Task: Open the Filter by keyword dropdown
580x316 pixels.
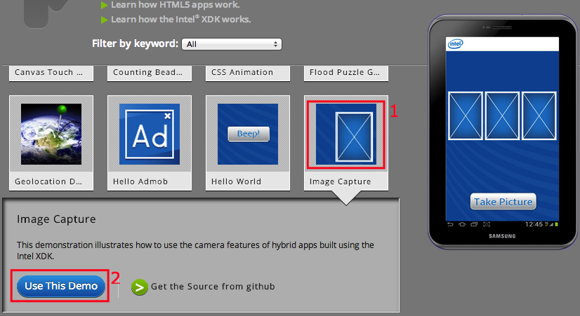Action: click(232, 44)
